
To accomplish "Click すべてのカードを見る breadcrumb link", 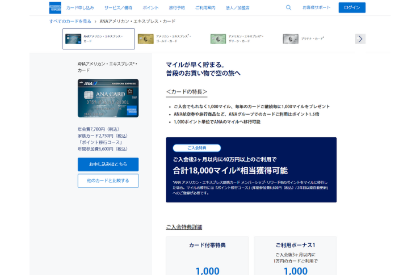I will coord(70,22).
